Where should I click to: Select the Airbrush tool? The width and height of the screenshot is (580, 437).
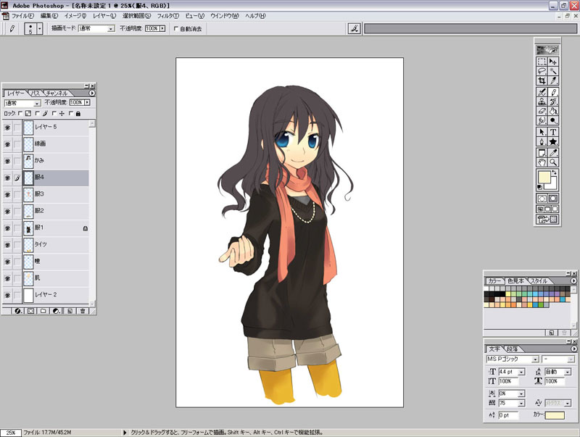point(542,93)
